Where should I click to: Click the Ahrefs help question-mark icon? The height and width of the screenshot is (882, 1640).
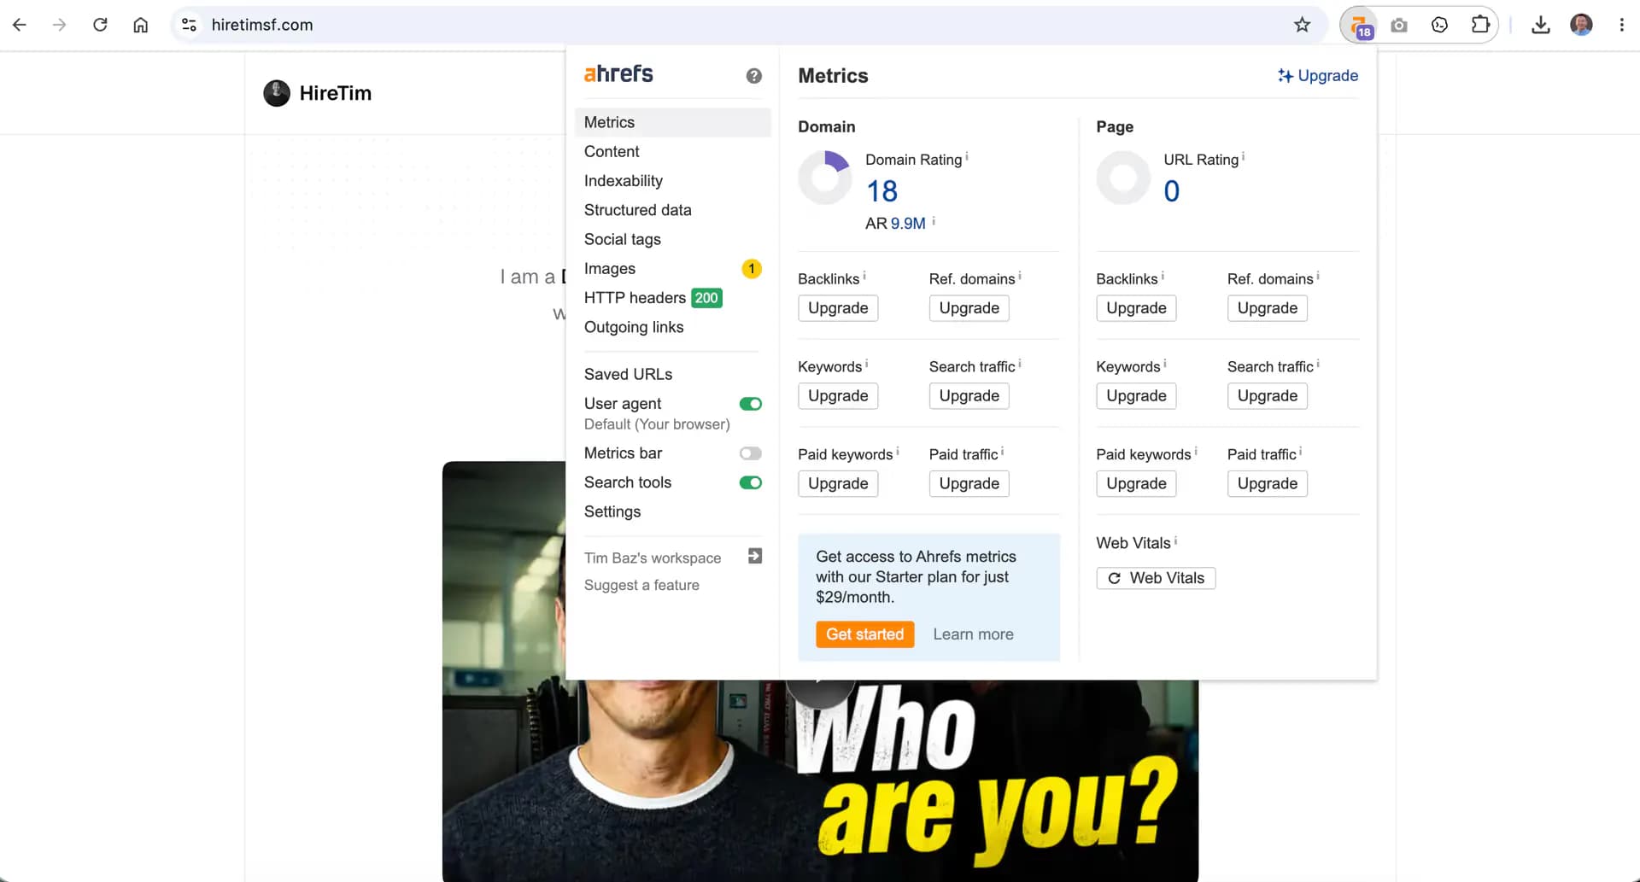click(753, 76)
